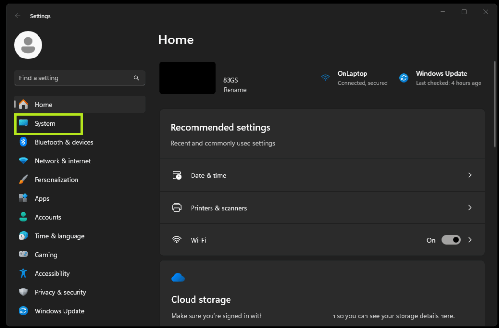Open the OnLaptop connected network status
The image size is (499, 328).
pos(354,78)
